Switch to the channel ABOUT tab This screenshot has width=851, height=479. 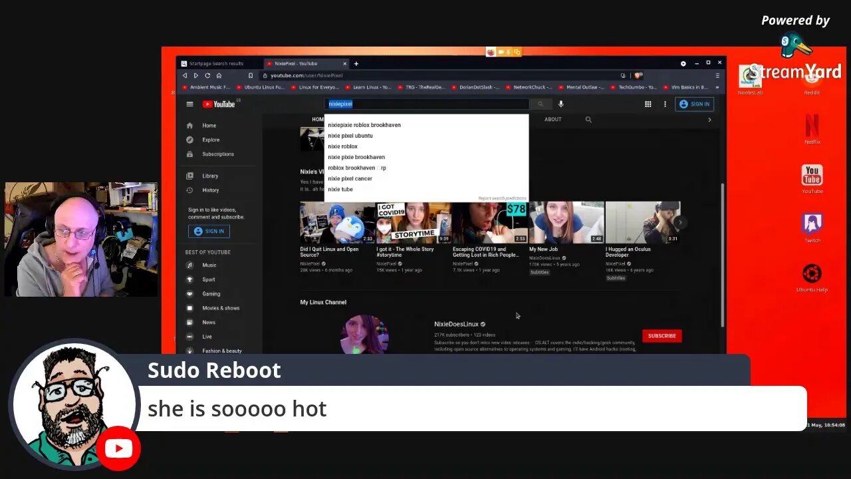(552, 120)
